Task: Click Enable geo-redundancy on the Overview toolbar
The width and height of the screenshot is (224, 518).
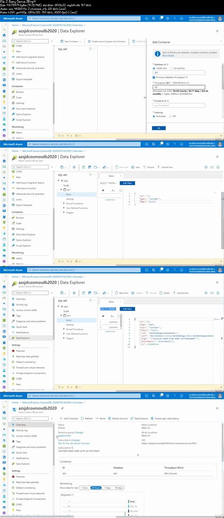Action: [165, 418]
